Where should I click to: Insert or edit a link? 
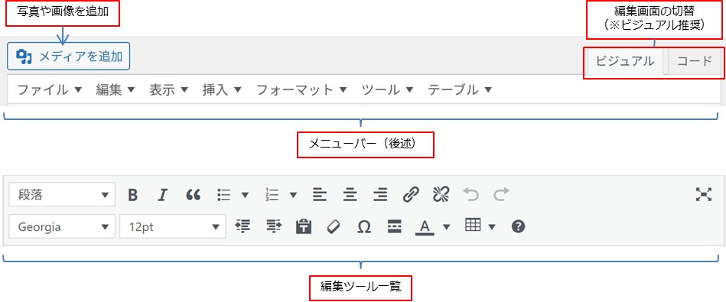(411, 195)
